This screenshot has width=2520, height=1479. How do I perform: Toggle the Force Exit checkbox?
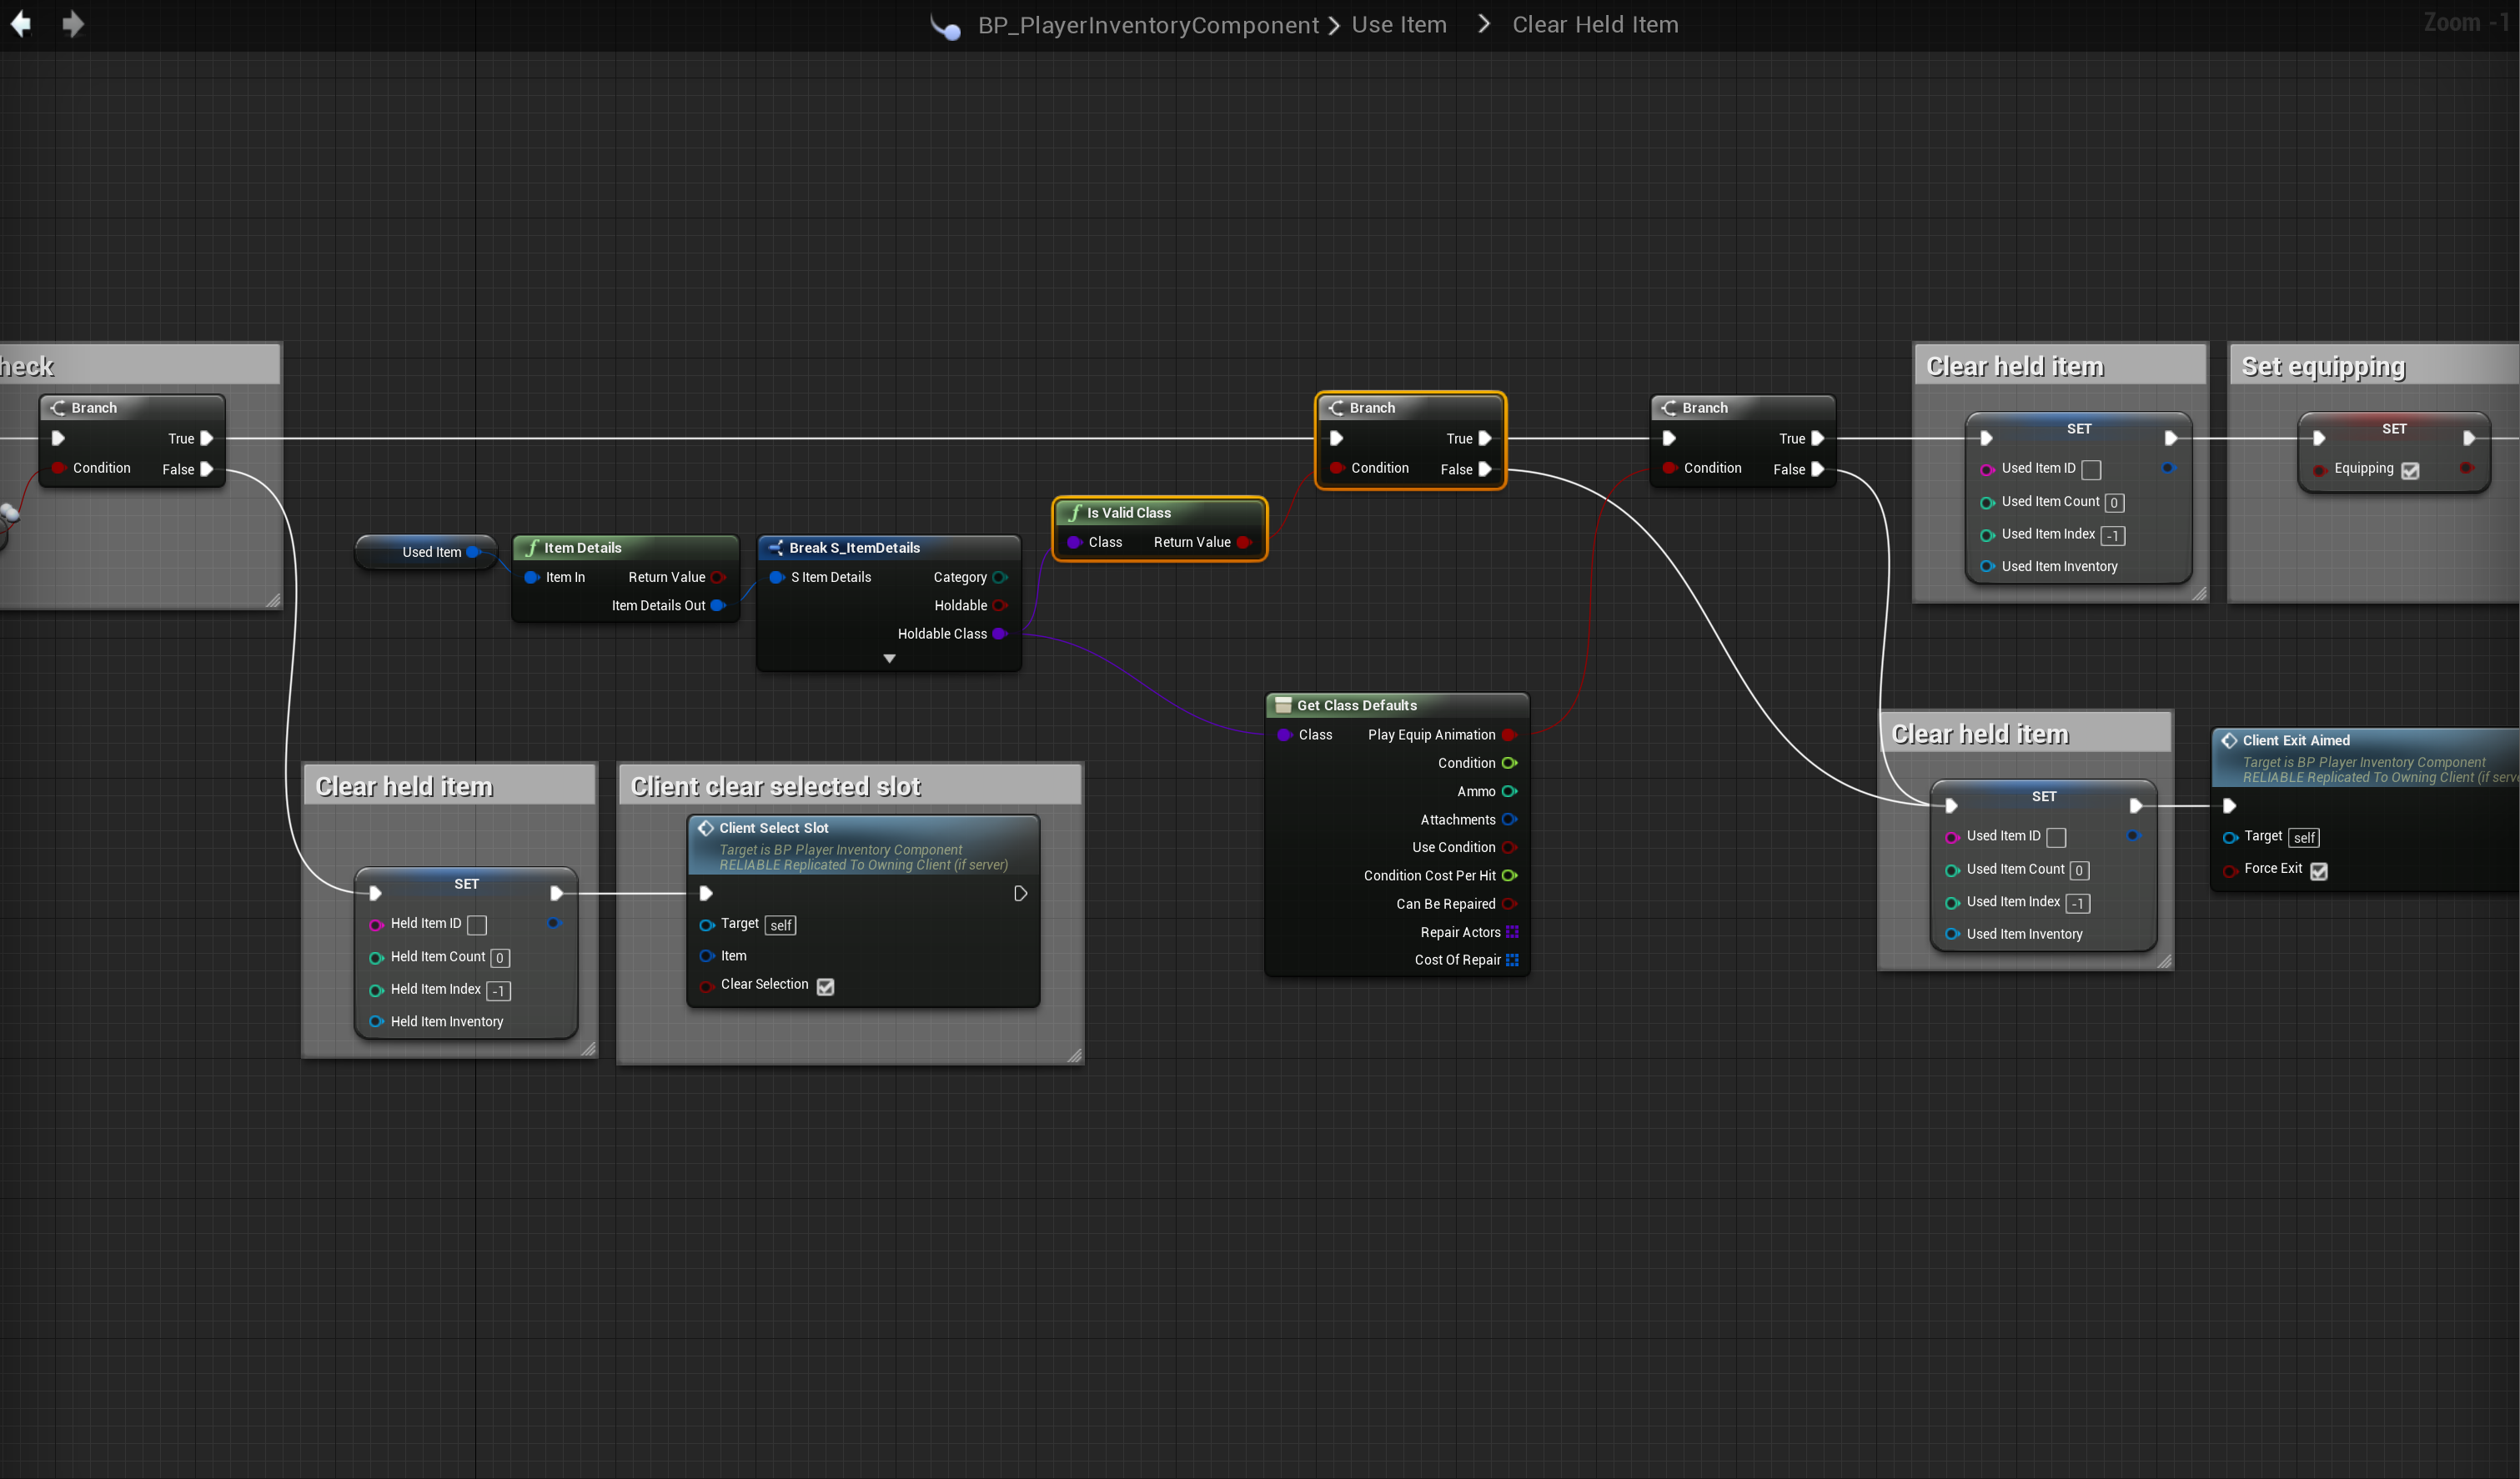[x=2319, y=871]
